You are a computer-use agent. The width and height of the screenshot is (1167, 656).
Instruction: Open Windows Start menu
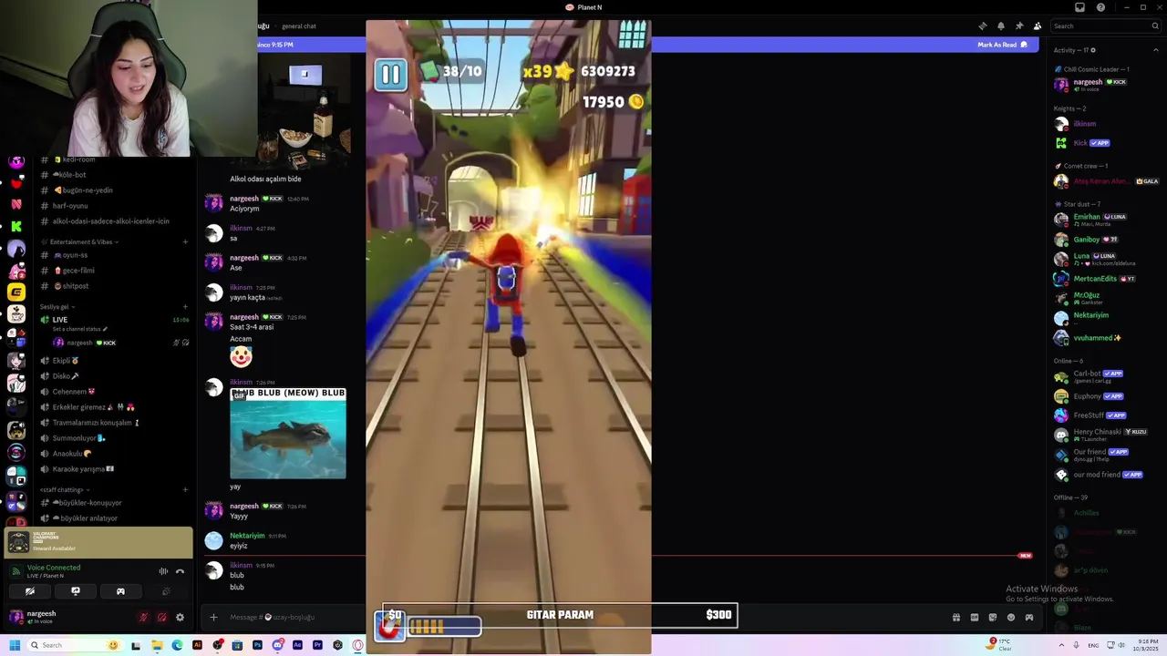15,645
